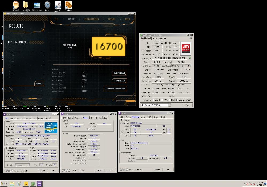Open the SPD tab in middle CPU-Z window
This screenshot has height=187, width=267.
(92, 118)
